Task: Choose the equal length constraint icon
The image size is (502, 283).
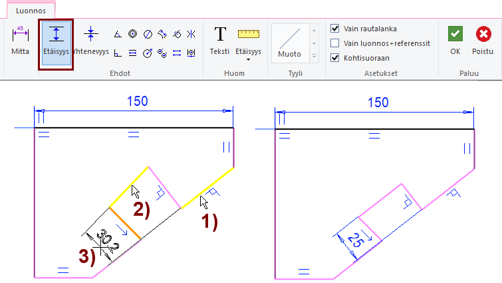Action: (x=177, y=53)
